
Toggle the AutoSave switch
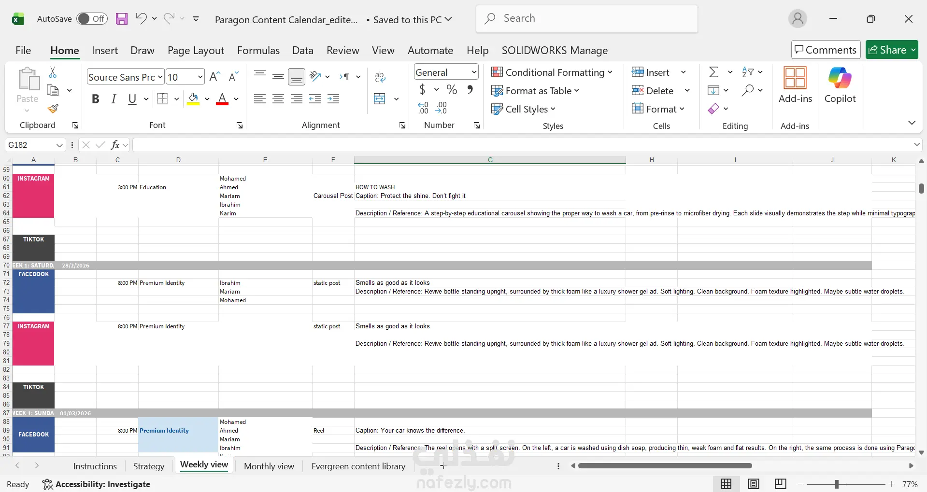(x=92, y=19)
